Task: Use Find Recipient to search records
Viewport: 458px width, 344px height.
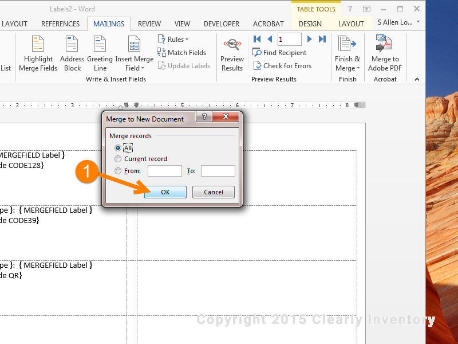Action: coord(279,52)
